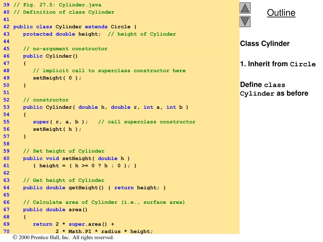
Task: Click line number 42
Action: (6, 27)
